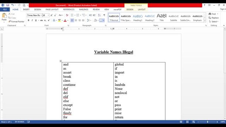This screenshot has height=127, width=226.
Task: Open Change Case Aa dropdown
Action: tap(61, 15)
